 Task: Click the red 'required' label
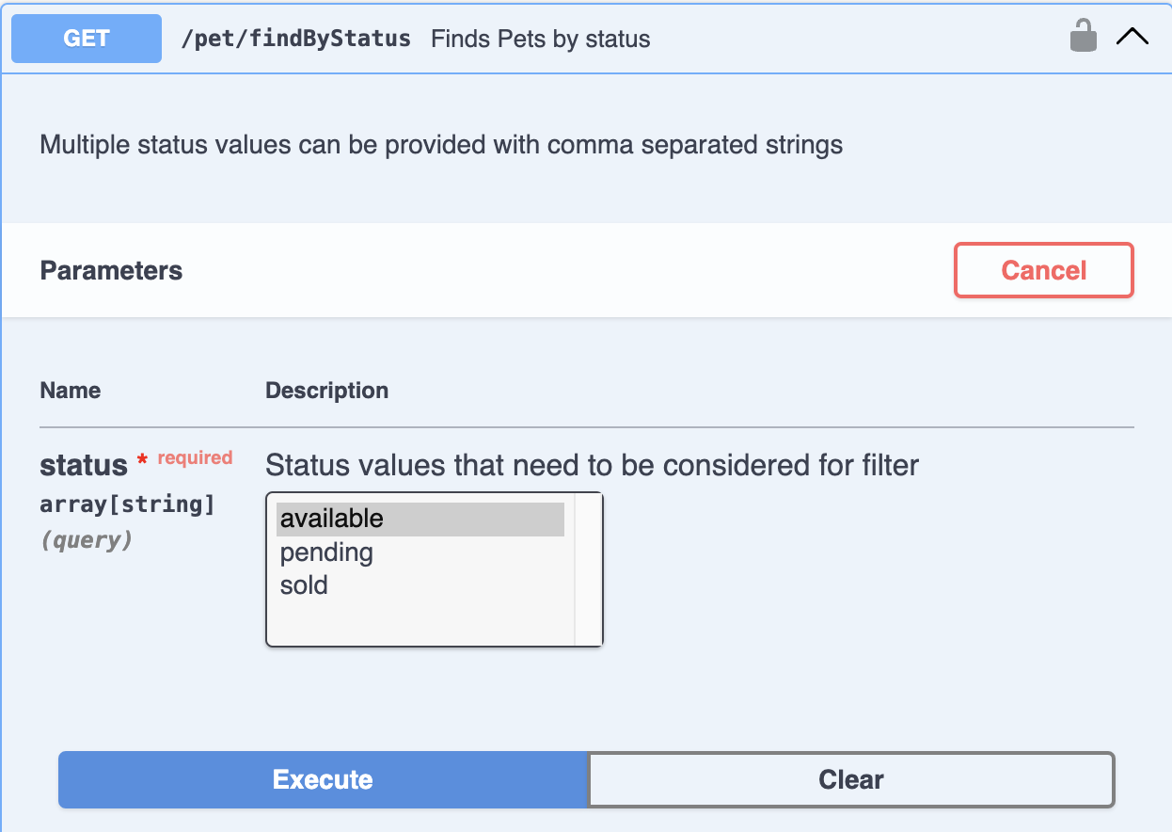(195, 458)
